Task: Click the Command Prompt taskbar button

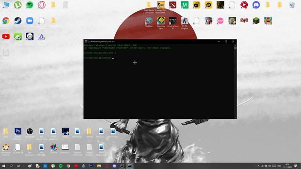Action: pyautogui.click(x=130, y=166)
